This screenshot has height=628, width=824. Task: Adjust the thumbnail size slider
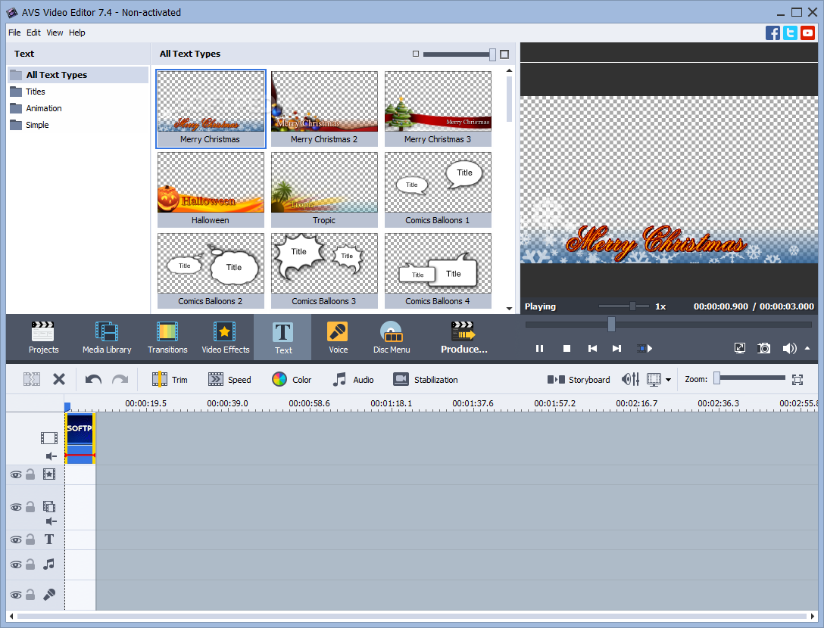492,54
